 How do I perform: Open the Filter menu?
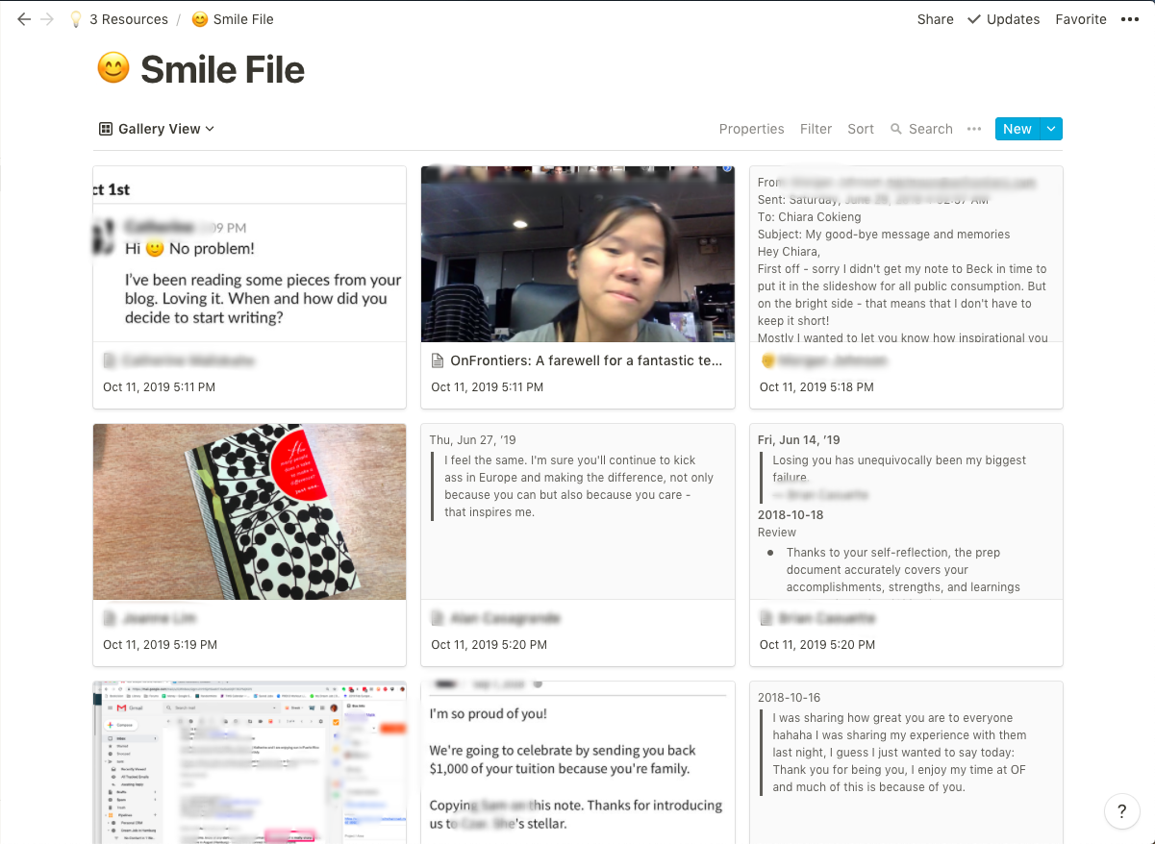[x=816, y=128]
